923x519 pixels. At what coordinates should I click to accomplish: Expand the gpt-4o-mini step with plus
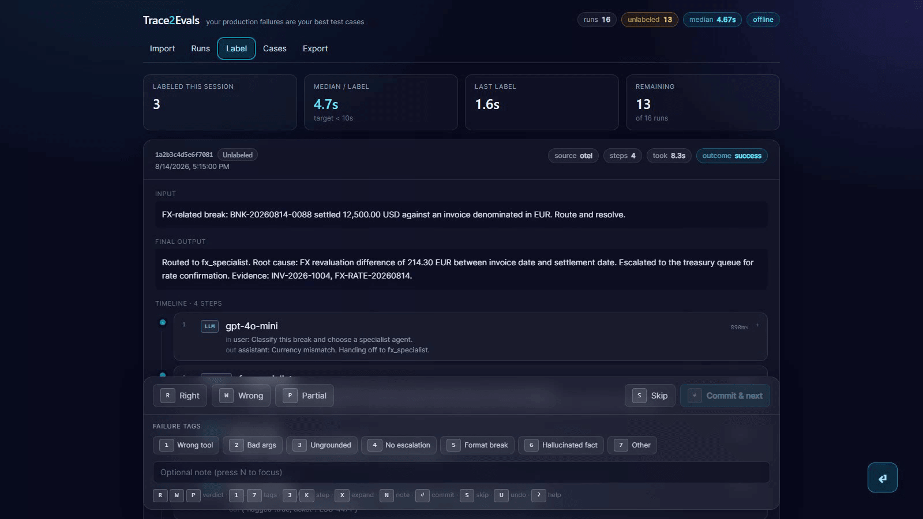coord(757,326)
